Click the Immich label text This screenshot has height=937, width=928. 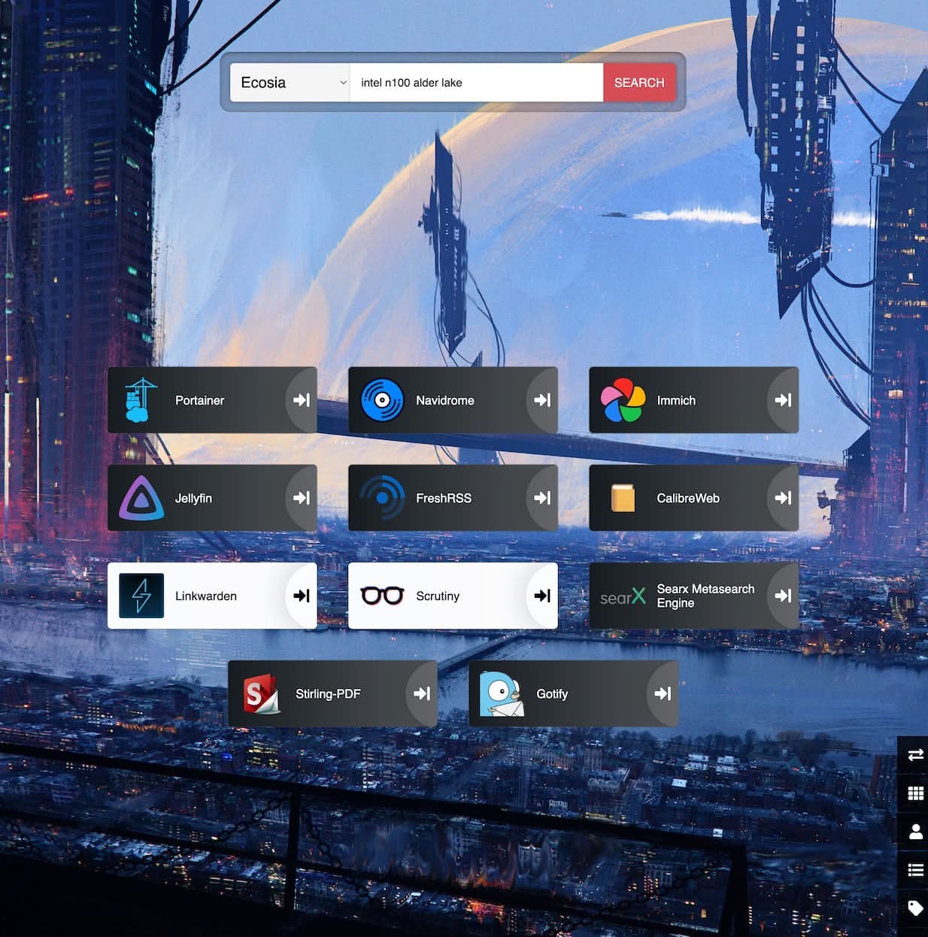point(676,400)
